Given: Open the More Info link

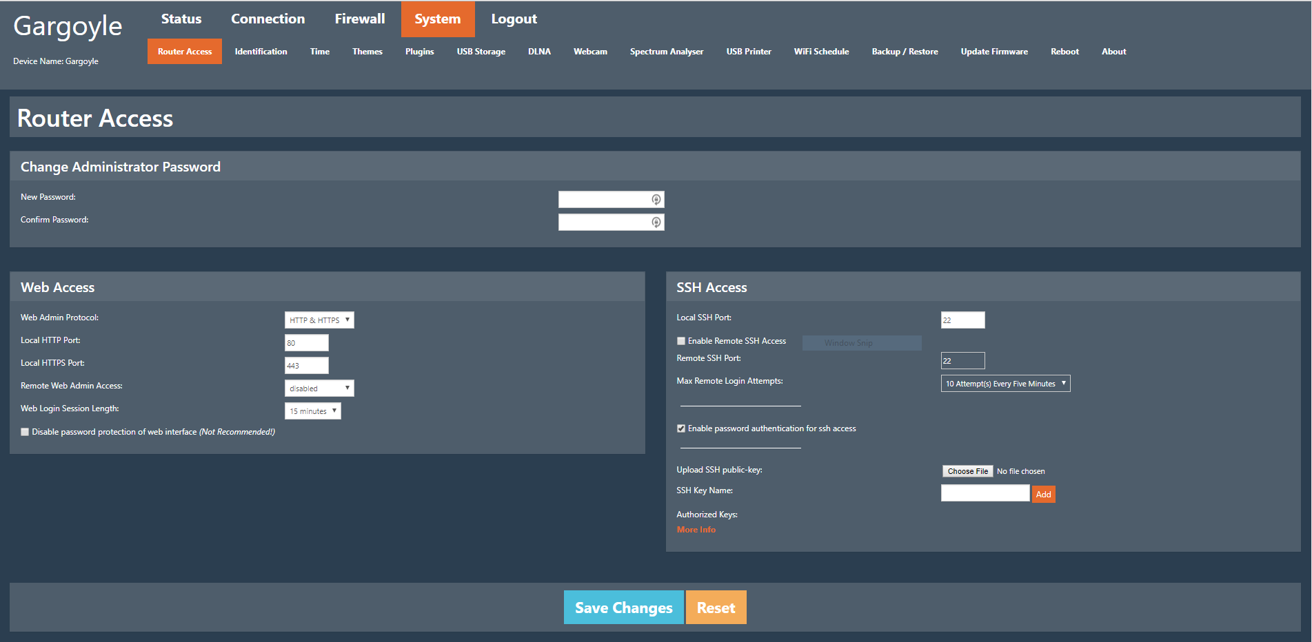Looking at the screenshot, I should tap(696, 530).
